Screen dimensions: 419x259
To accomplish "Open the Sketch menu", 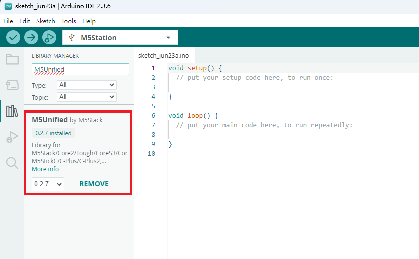I will pos(46,21).
